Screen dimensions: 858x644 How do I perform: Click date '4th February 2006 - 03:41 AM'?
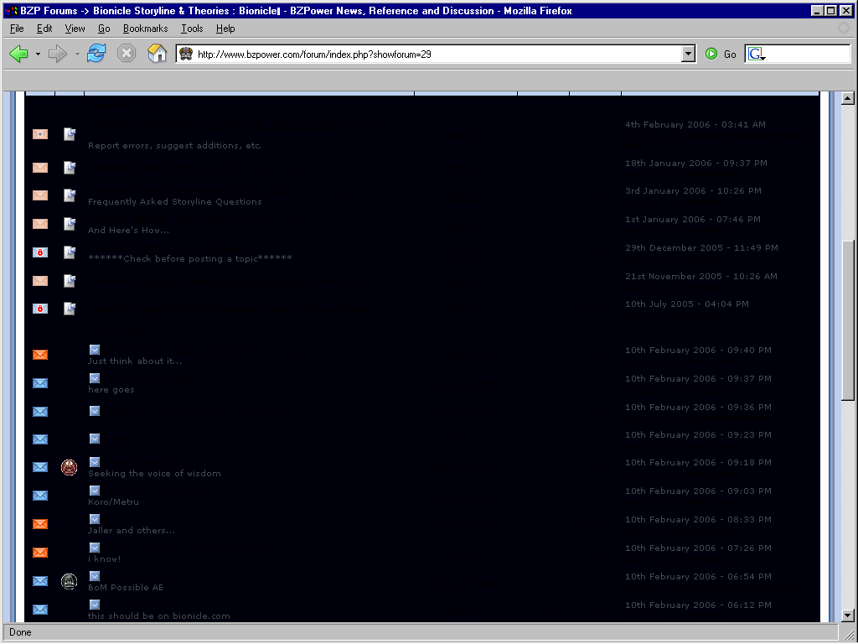695,124
